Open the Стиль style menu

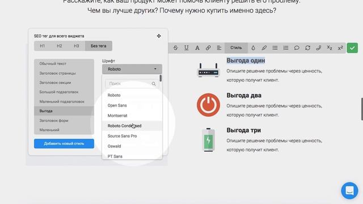click(236, 48)
